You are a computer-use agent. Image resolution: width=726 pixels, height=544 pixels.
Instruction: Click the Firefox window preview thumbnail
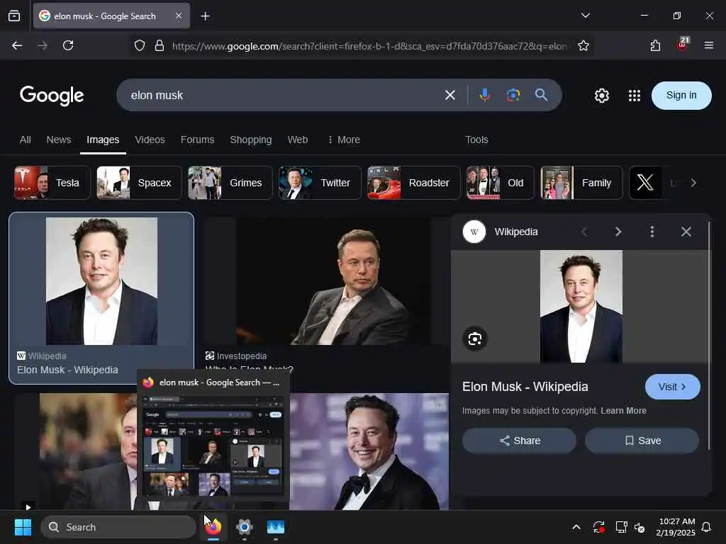pos(213,446)
